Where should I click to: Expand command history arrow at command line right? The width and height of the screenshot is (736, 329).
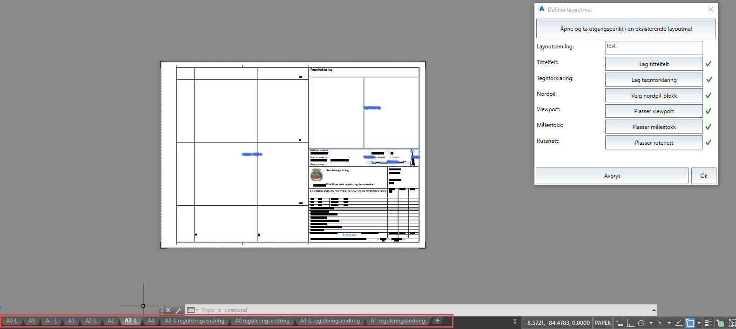coord(654,310)
